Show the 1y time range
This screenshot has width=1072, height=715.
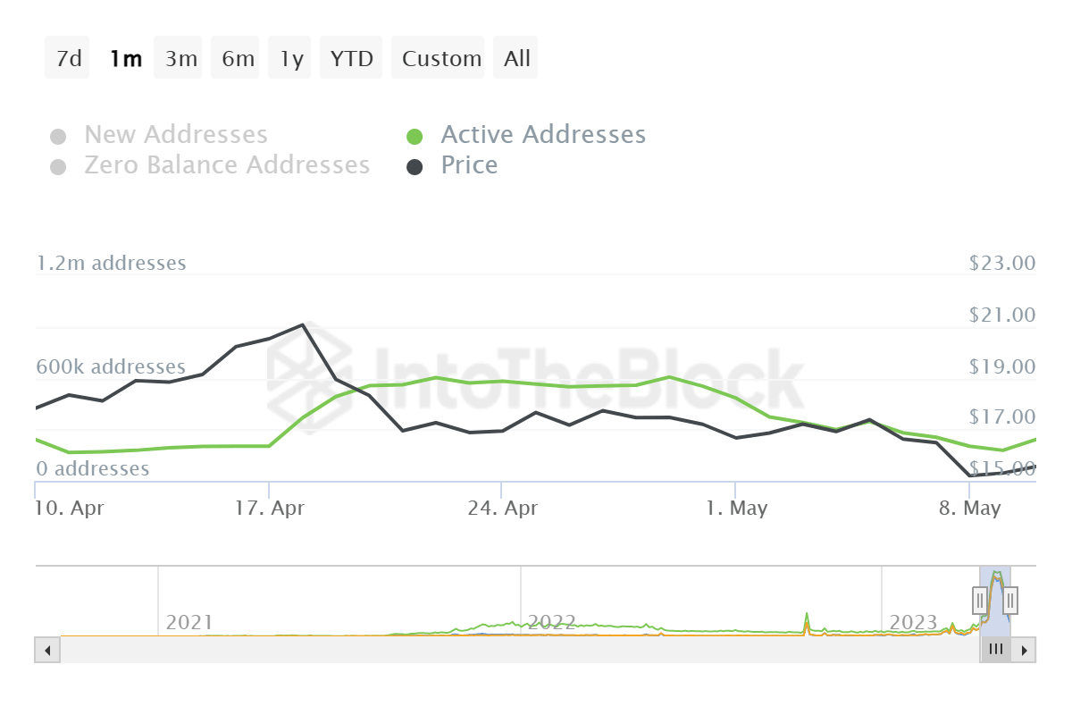[x=291, y=59]
